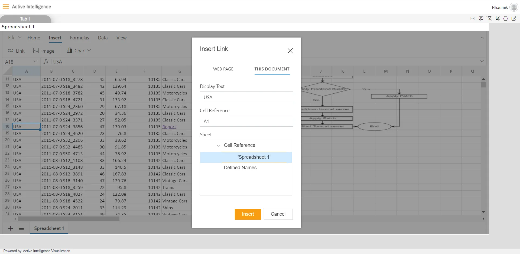Click the End shape in flowchart
This screenshot has width=520, height=254.
coord(374,126)
